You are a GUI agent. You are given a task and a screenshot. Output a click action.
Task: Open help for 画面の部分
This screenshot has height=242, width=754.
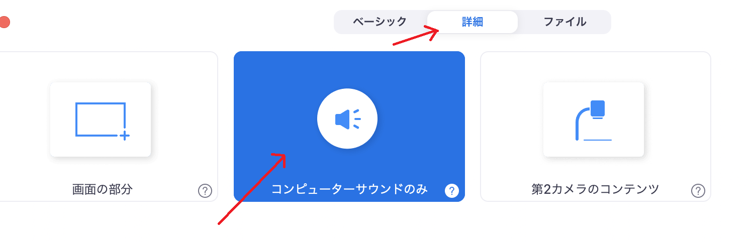pos(205,191)
